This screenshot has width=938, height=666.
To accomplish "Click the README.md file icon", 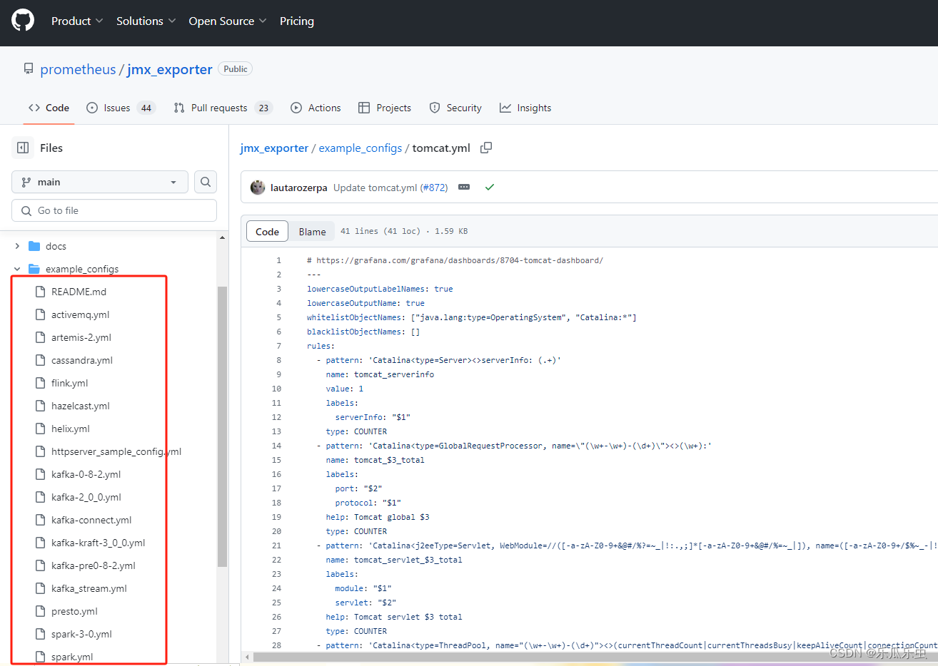I will (41, 292).
